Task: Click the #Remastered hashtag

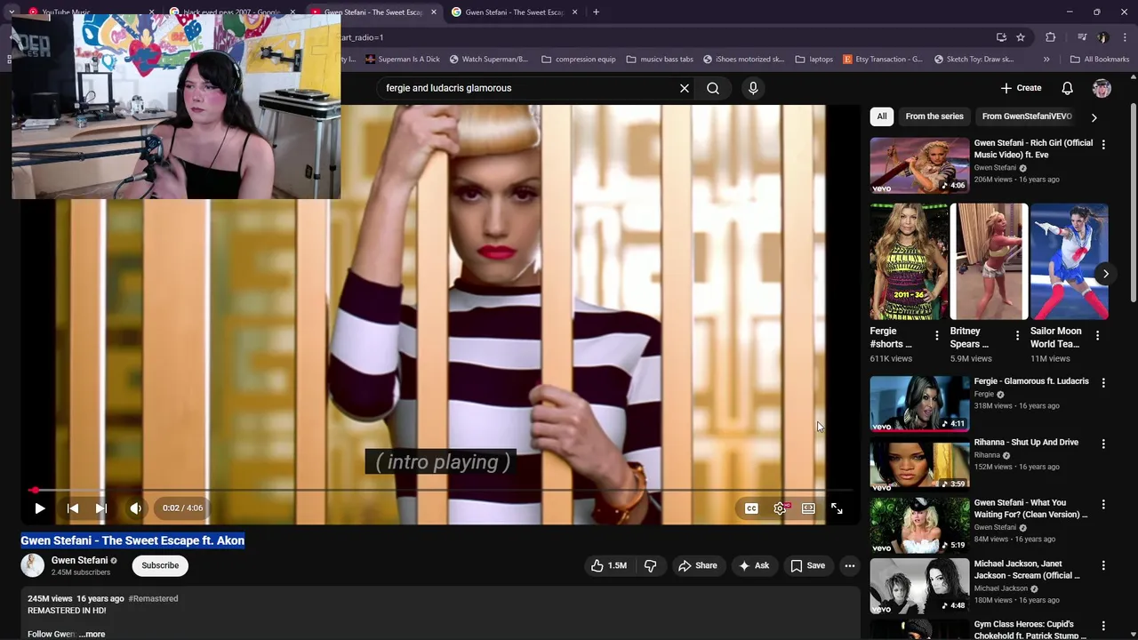Action: pyautogui.click(x=153, y=598)
